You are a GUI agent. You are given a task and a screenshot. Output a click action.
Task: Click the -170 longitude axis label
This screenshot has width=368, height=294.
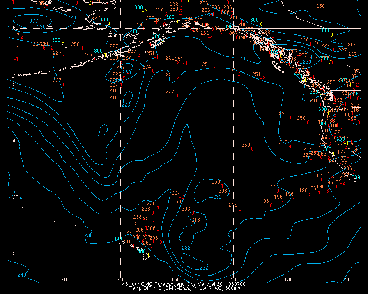[62, 280]
